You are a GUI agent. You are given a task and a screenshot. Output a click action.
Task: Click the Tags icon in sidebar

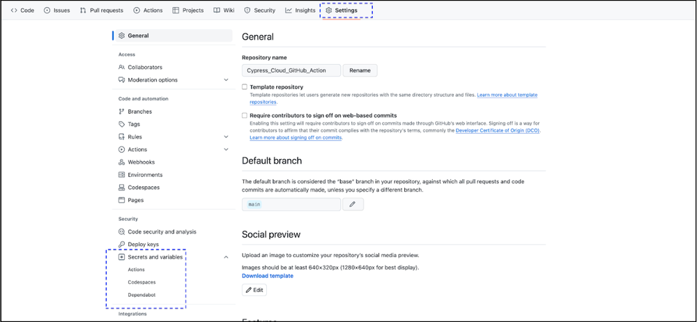121,124
